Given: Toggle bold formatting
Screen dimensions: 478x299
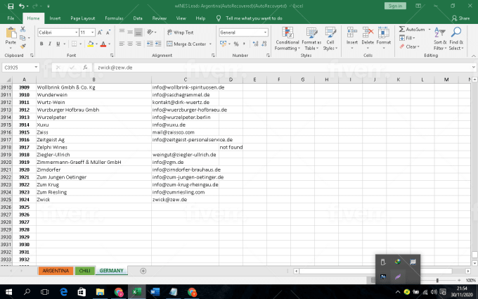Looking at the screenshot, I should click(41, 44).
